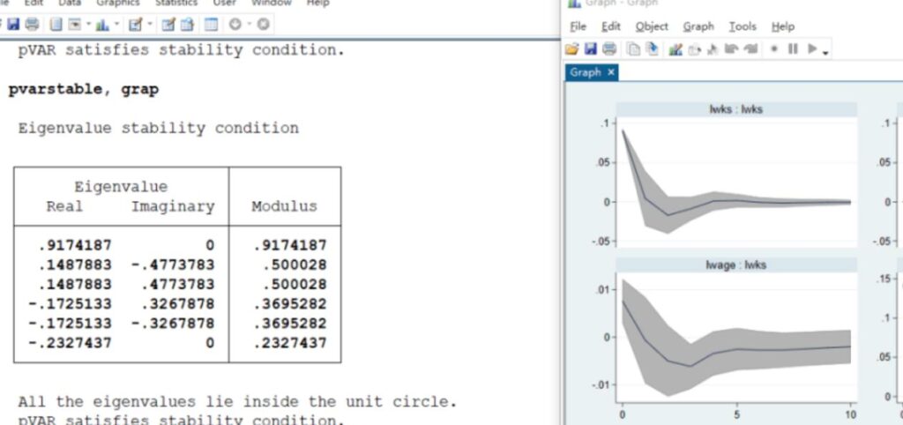Click the Print icon in the main Stata toolbar

[33, 24]
